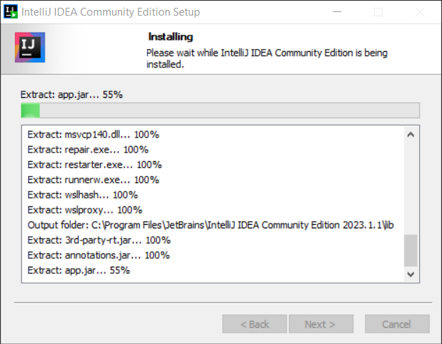Minimize the setup window
Screen dimensions: 442x344
tap(344, 12)
